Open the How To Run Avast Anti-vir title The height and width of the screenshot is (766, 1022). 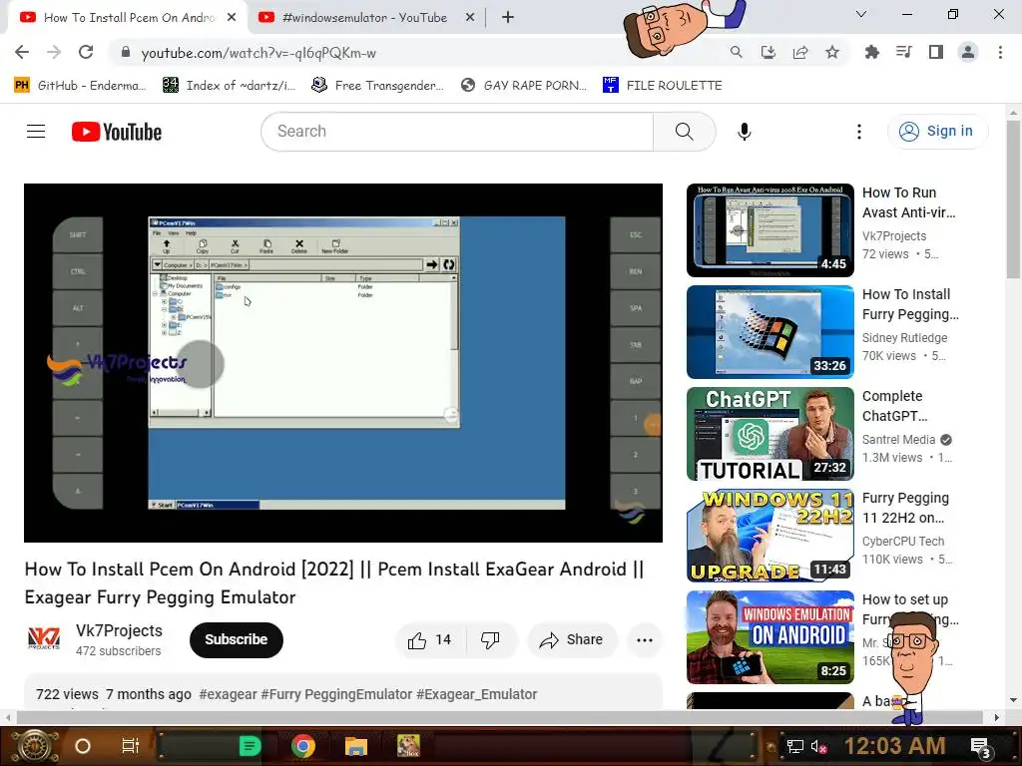tap(908, 202)
